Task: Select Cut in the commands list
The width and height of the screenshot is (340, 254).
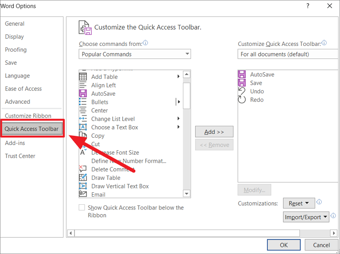Action: (x=96, y=144)
